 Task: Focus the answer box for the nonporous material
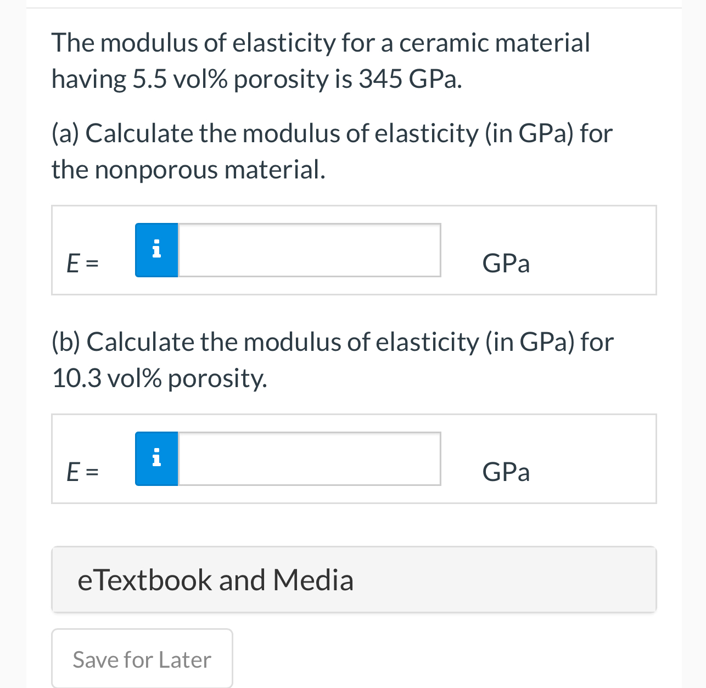(x=309, y=250)
